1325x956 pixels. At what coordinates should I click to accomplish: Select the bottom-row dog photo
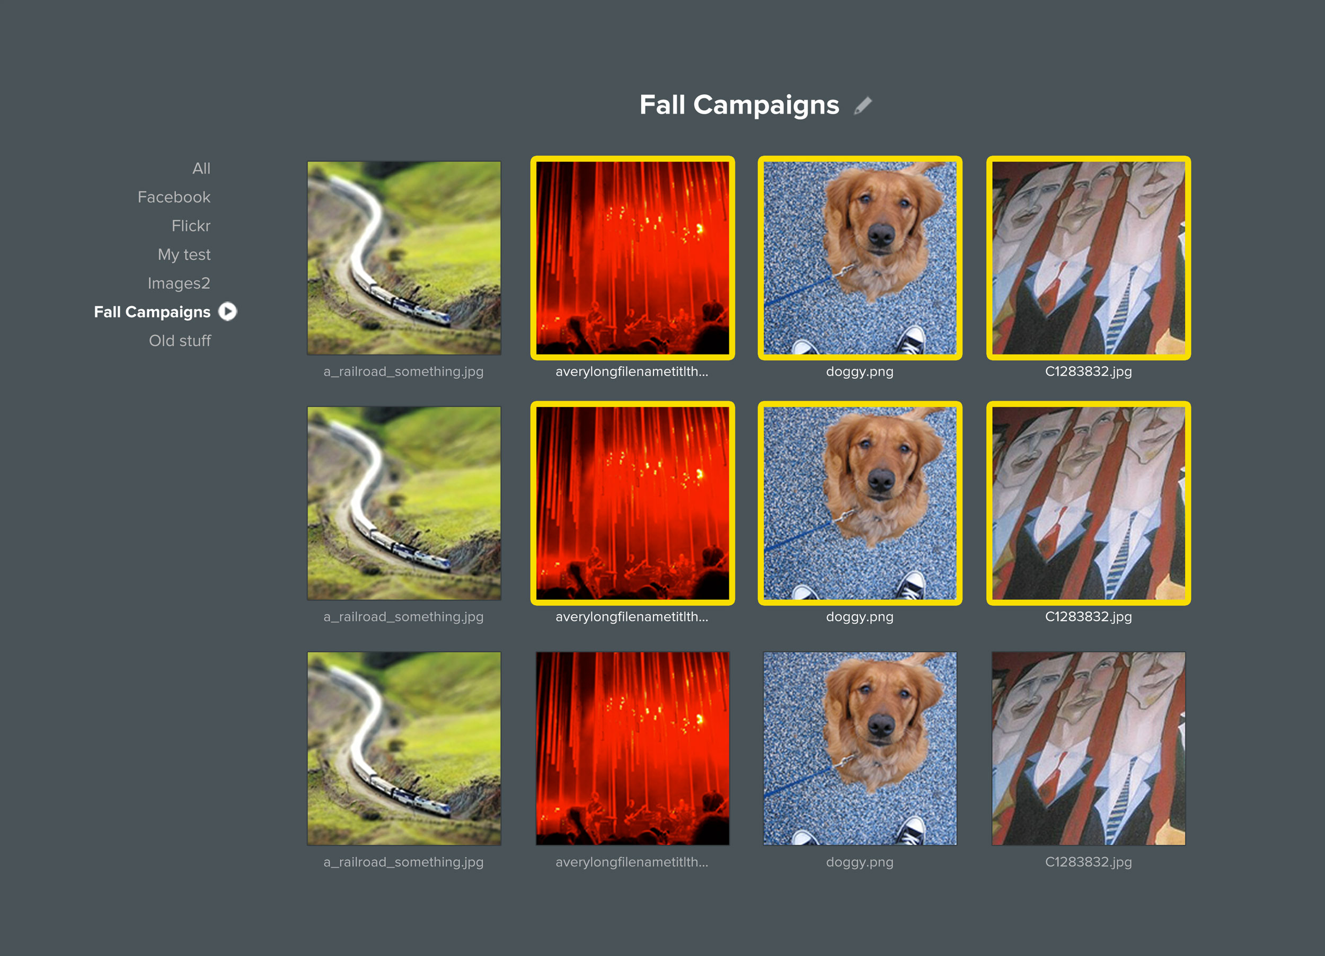859,749
